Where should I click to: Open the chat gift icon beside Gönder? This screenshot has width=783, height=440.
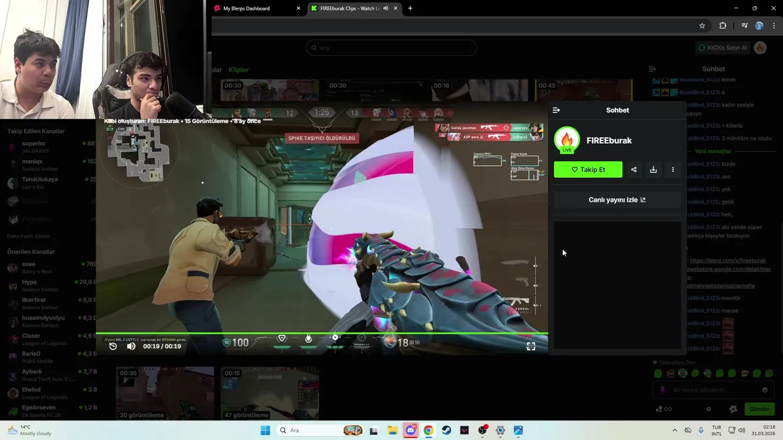pyautogui.click(x=733, y=409)
